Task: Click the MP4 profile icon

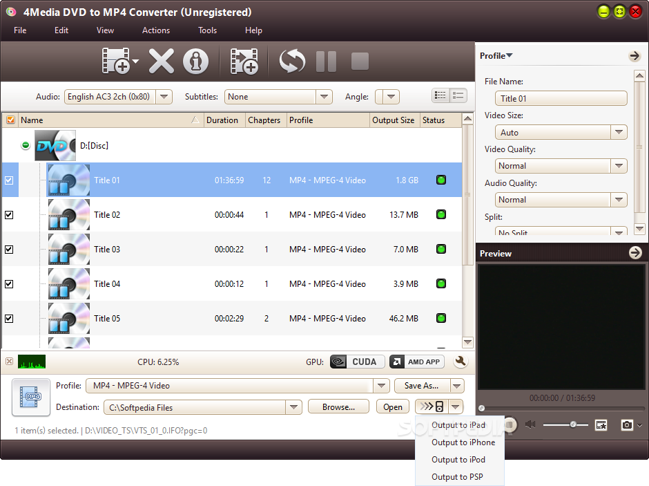Action: pyautogui.click(x=31, y=397)
